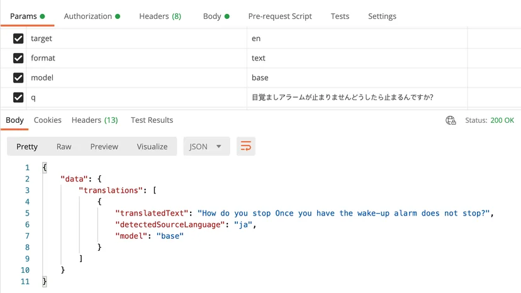Open the Authorization tab

point(92,16)
